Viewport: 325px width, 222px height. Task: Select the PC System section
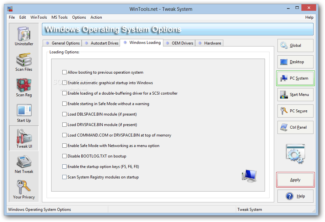(x=295, y=78)
